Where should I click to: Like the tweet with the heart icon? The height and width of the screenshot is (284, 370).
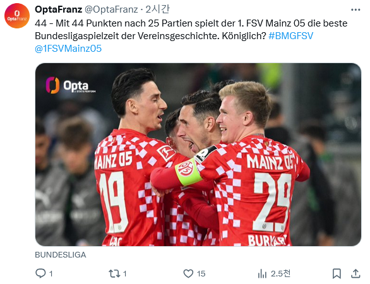click(188, 273)
